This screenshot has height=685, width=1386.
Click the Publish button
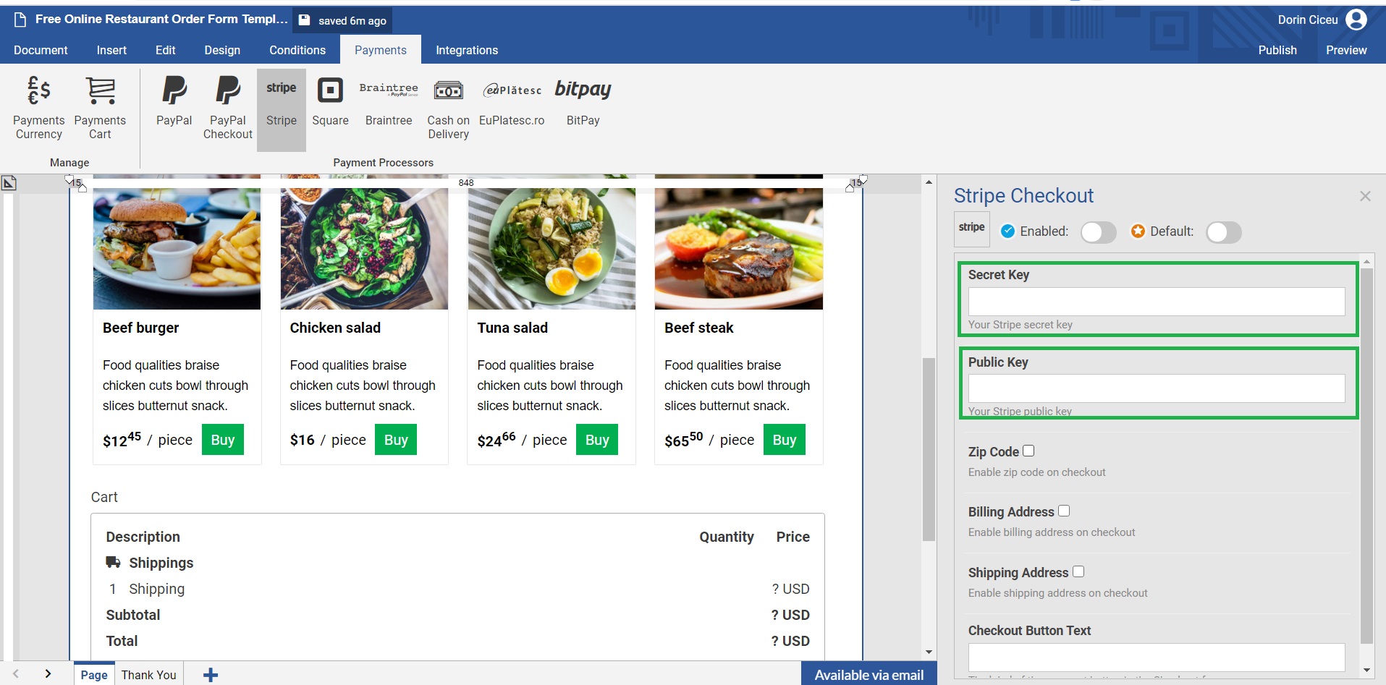coord(1277,50)
